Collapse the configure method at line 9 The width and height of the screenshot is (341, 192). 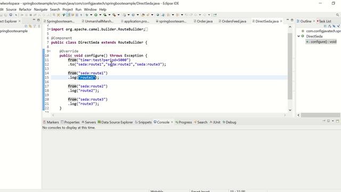click(x=50, y=51)
